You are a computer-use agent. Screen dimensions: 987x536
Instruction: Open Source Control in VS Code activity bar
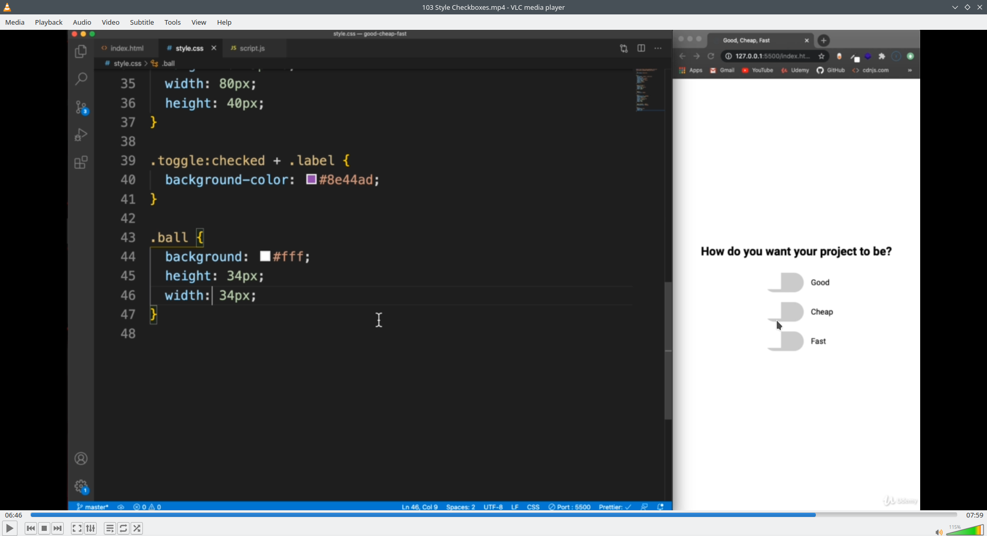click(81, 107)
